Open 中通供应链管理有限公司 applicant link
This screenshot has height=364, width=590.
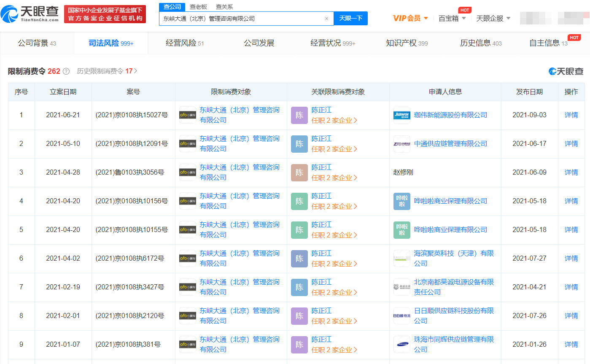coord(450,144)
